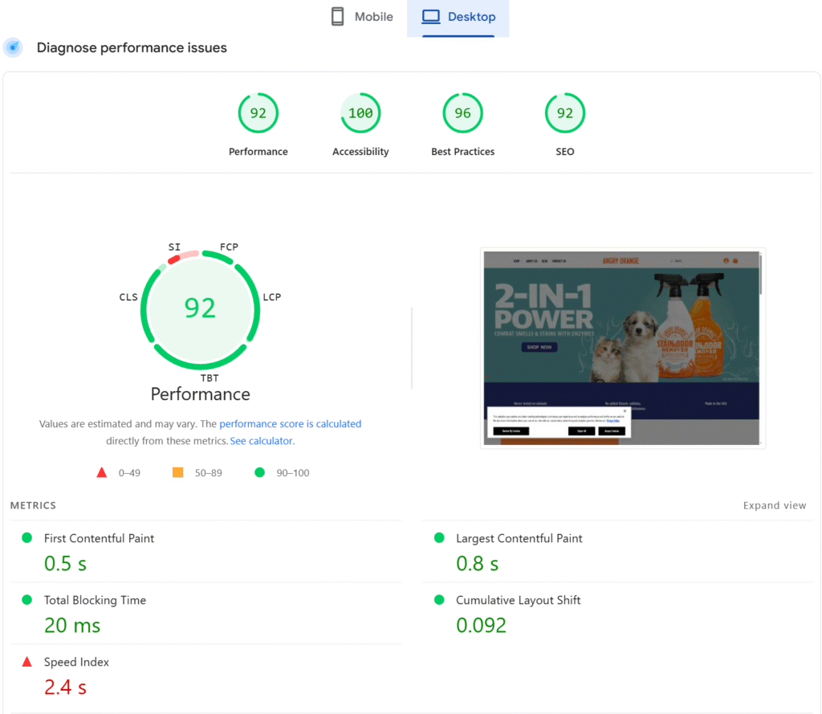Click the orange square 50–89 legend icon

[178, 472]
